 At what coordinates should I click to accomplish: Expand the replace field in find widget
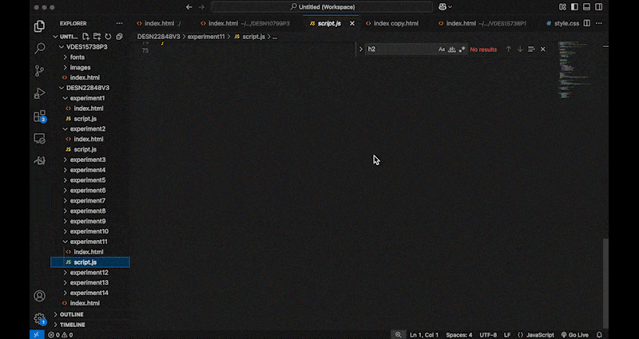[361, 49]
